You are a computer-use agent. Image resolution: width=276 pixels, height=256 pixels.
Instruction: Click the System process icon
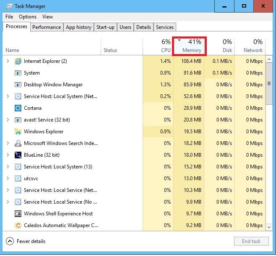pos(18,73)
